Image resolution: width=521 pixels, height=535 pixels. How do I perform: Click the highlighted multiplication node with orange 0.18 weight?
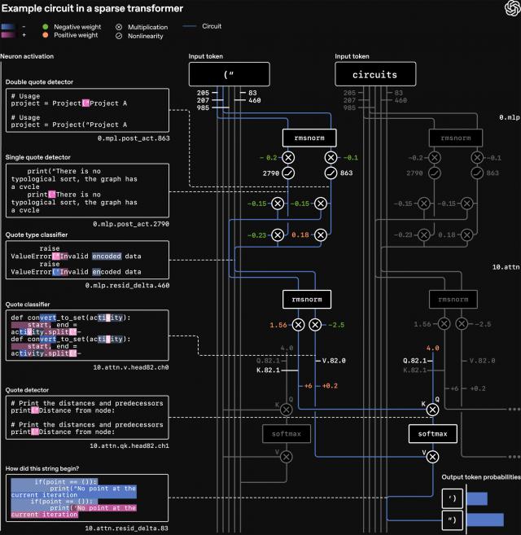click(320, 235)
